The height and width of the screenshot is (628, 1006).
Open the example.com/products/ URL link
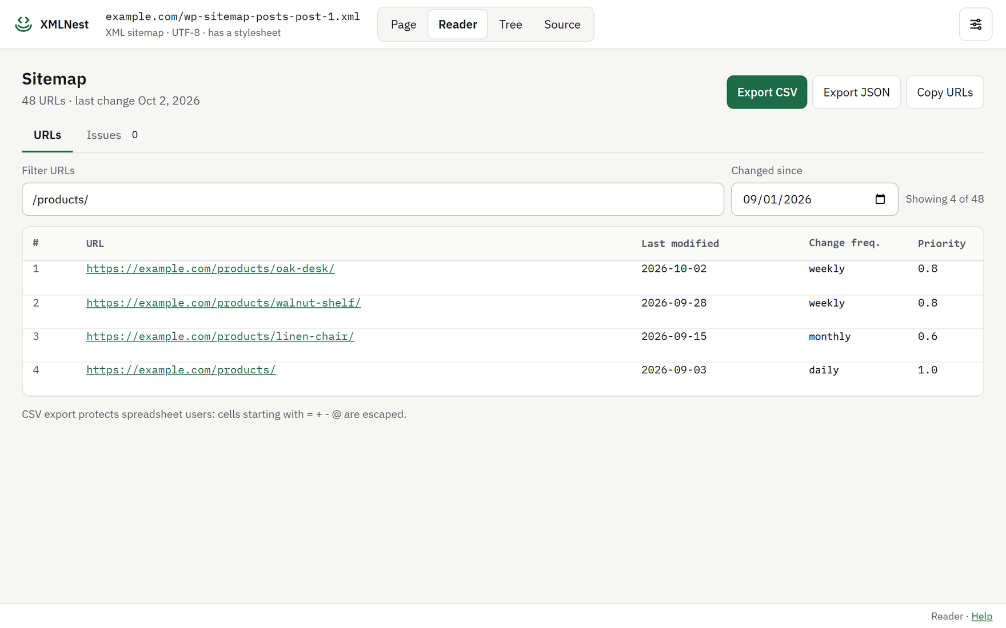tap(181, 370)
